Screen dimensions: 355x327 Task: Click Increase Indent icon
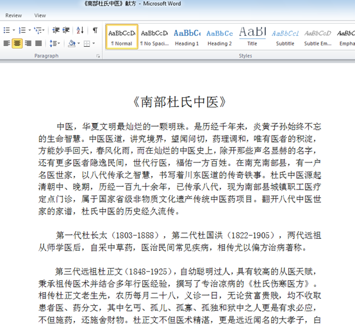point(66,30)
